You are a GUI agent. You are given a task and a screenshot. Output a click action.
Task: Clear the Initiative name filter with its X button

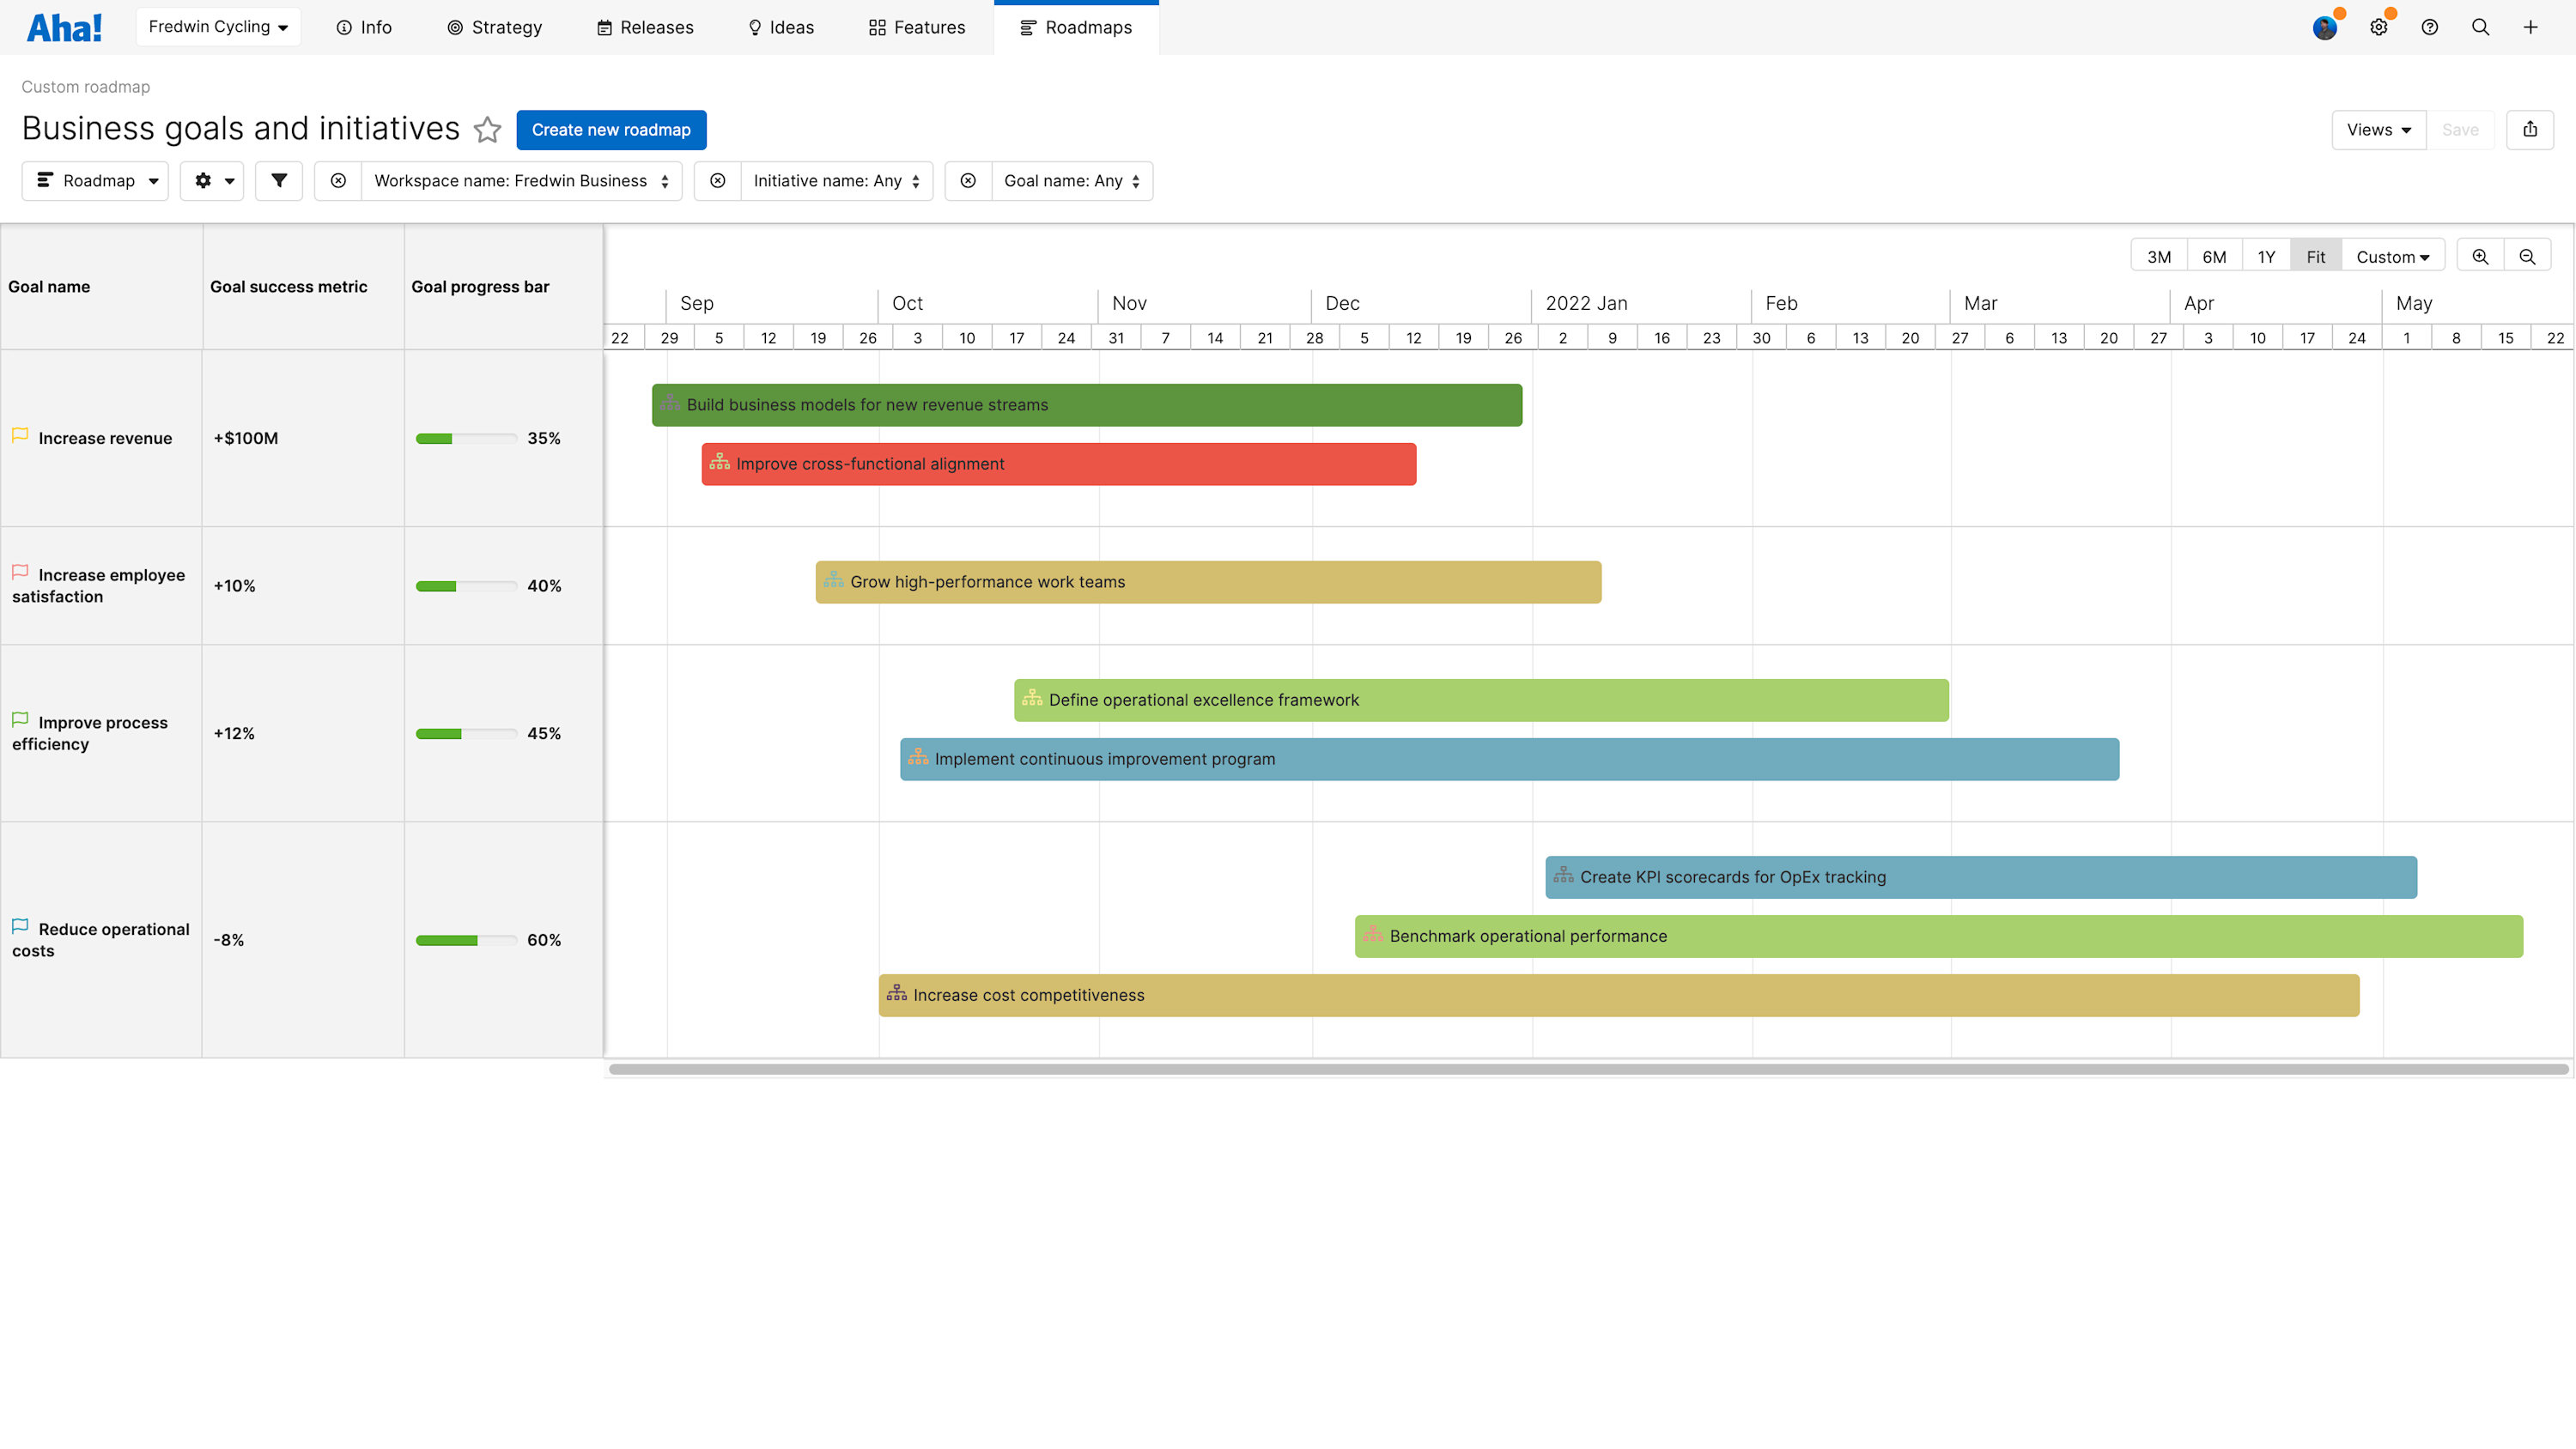coord(718,181)
